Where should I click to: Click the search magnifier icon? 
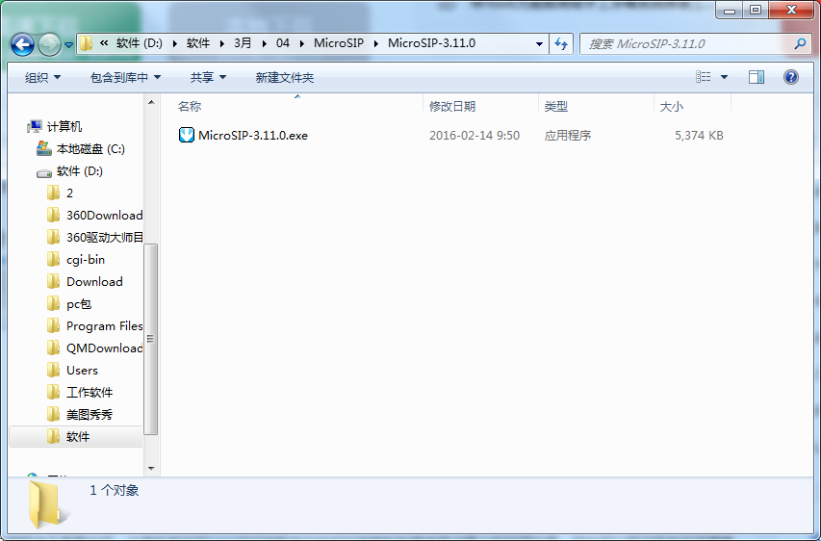coord(800,44)
